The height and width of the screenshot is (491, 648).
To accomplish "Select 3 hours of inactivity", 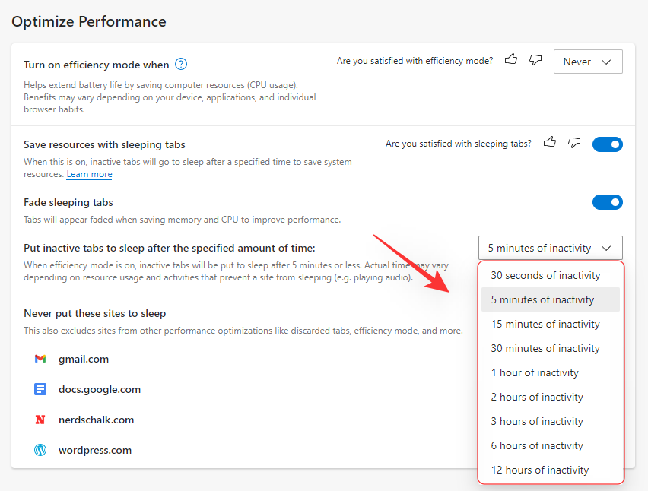I will 537,421.
